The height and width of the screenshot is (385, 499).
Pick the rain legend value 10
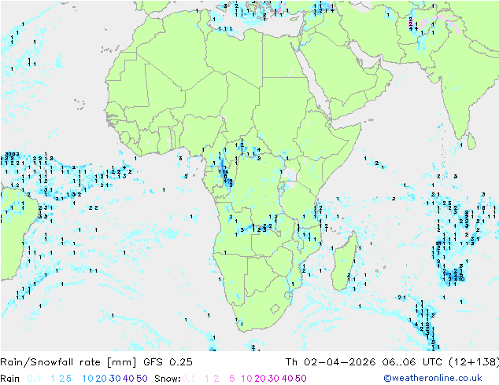(88, 379)
